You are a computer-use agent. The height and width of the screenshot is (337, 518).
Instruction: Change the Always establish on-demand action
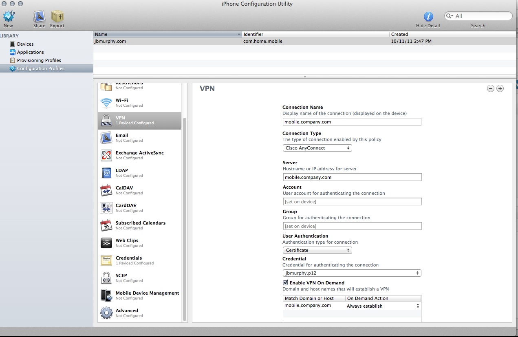(x=382, y=306)
